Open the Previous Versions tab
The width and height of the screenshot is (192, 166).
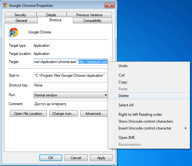click(89, 15)
